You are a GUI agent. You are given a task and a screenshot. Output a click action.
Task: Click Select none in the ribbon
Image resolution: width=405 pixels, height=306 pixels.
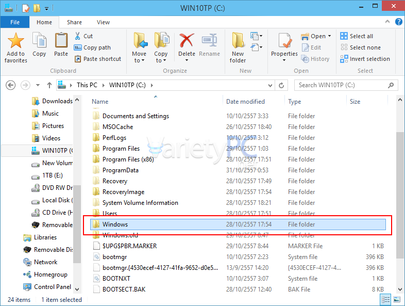[360, 47]
